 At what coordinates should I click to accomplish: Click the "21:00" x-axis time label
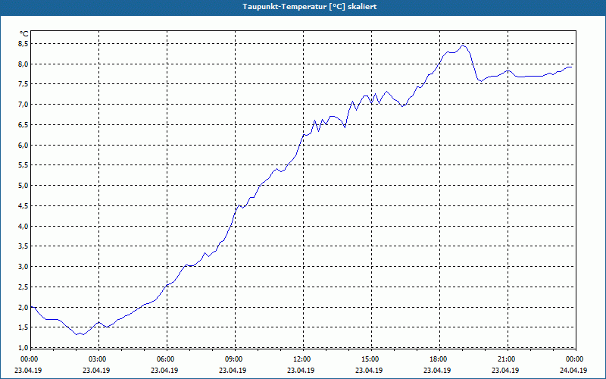click(x=505, y=359)
